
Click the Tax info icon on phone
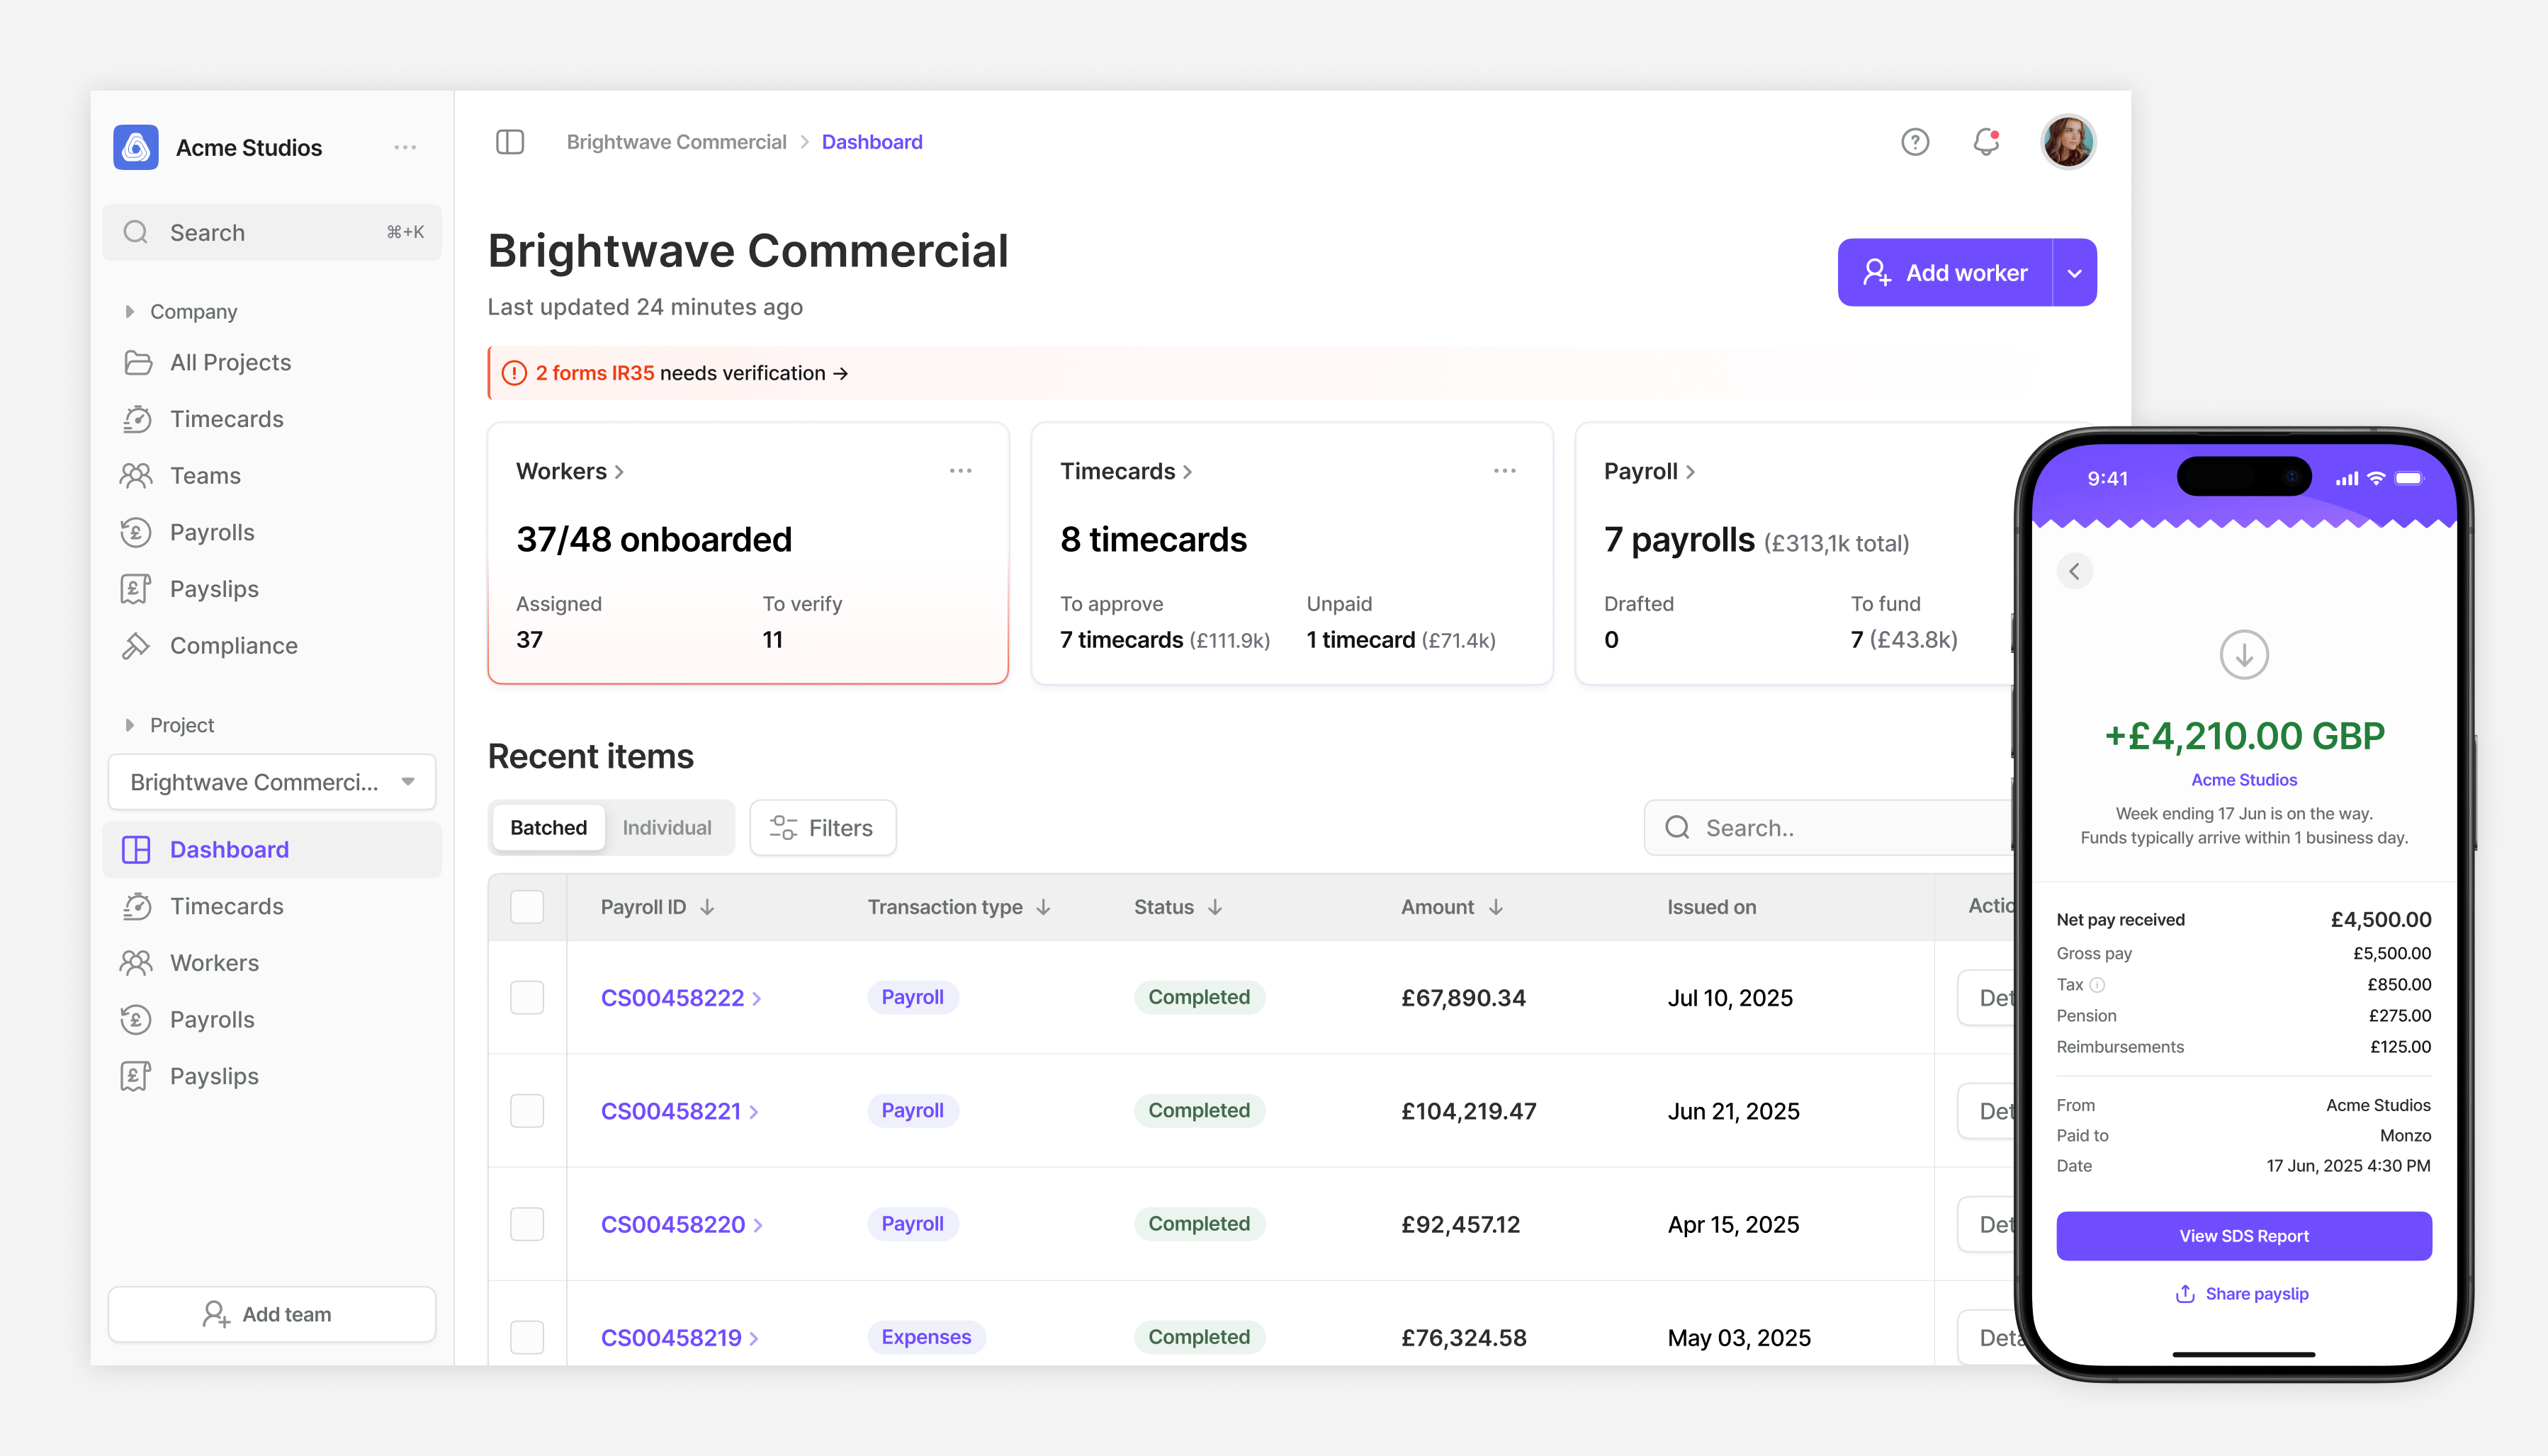click(x=2098, y=985)
